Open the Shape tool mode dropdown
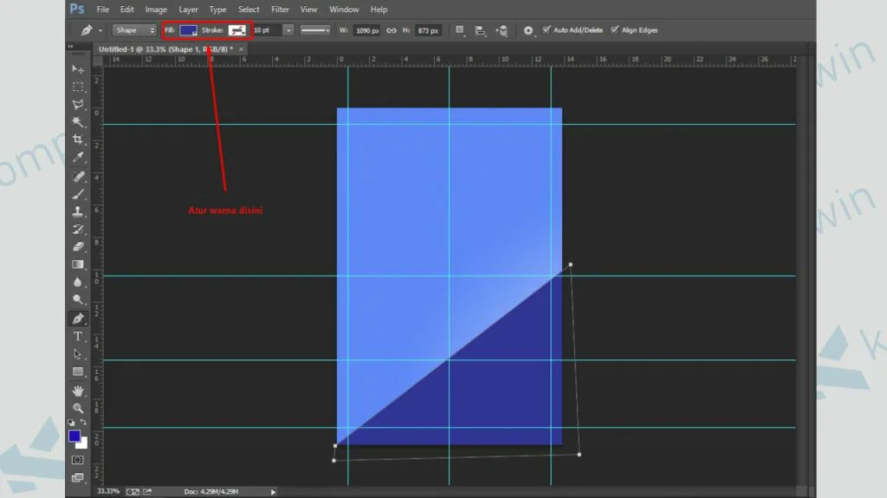 coord(134,30)
